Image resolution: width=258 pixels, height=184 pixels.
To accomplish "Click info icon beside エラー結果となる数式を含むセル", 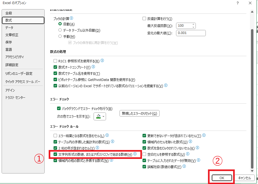I will [x=107, y=135].
